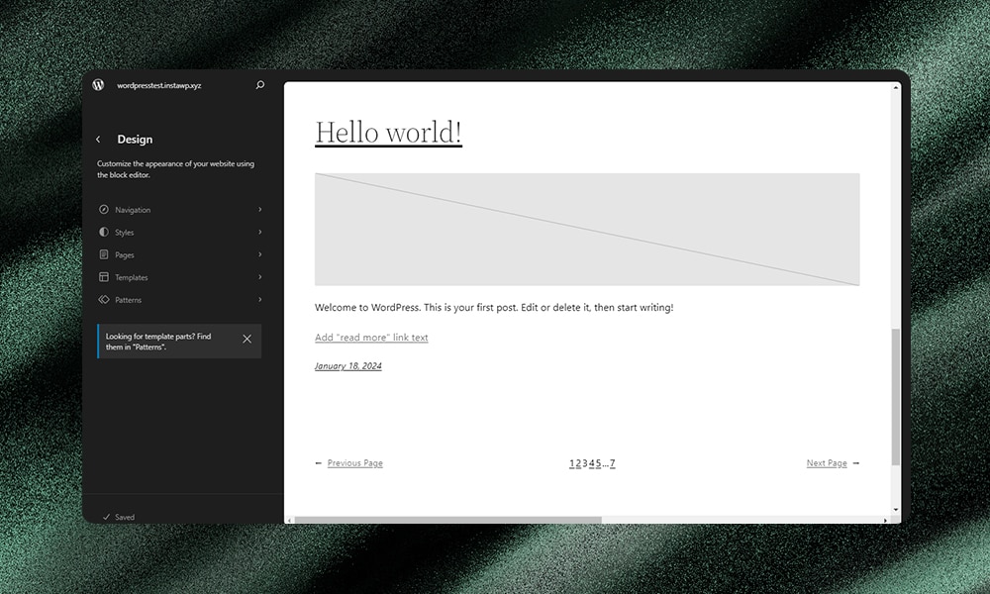Open search using the magnifier icon
This screenshot has width=990, height=594.
tap(259, 85)
